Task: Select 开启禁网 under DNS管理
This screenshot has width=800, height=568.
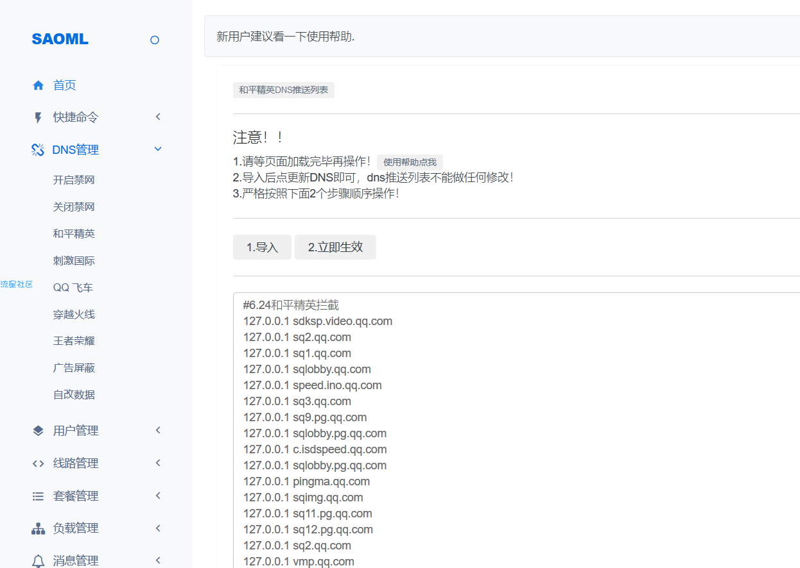Action: pyautogui.click(x=74, y=180)
